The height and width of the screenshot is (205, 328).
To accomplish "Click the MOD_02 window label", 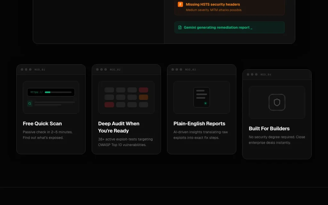I will click(x=115, y=70).
